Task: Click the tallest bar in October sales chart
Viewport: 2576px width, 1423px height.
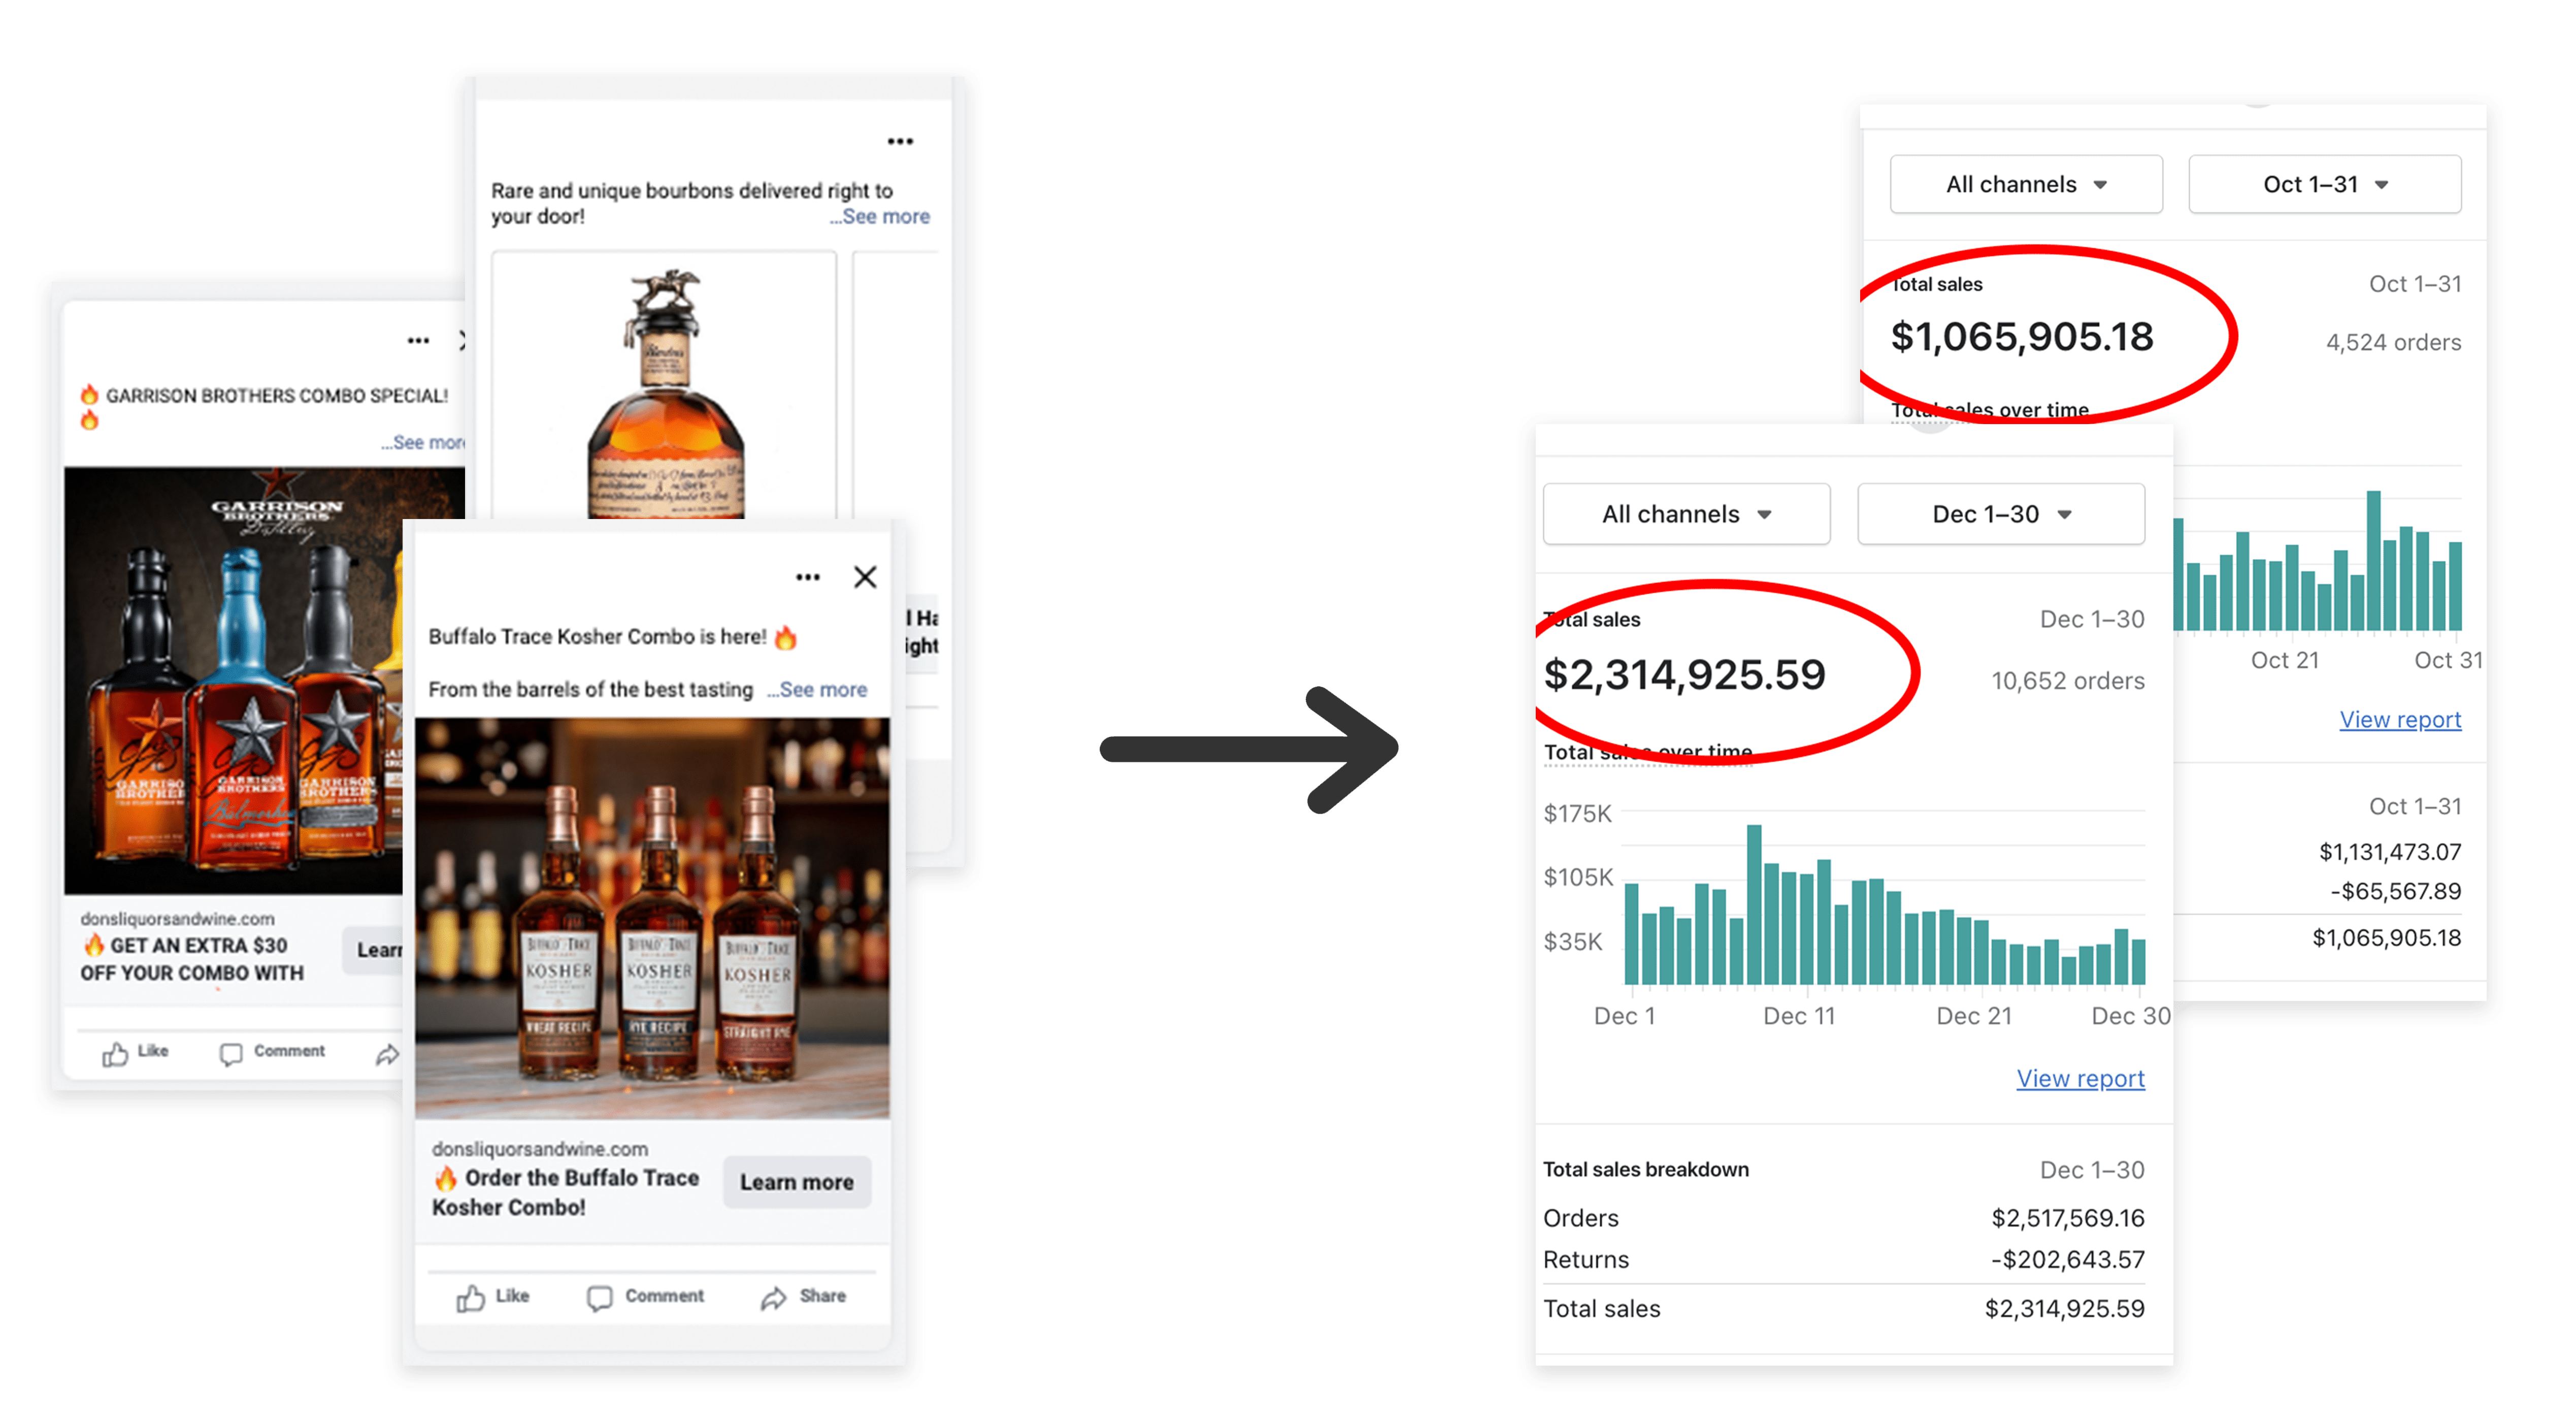Action: point(2373,560)
